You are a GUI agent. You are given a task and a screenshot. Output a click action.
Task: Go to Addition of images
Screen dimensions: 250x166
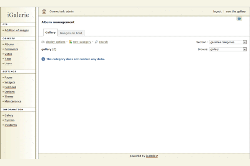click(x=17, y=30)
